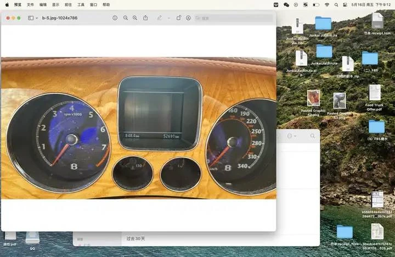395x257 pixels.
Task: Select the a5bbf84e…0b7e.pdf file
Action: tap(377, 199)
